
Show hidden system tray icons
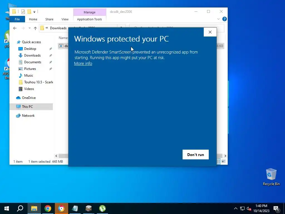[235, 208]
